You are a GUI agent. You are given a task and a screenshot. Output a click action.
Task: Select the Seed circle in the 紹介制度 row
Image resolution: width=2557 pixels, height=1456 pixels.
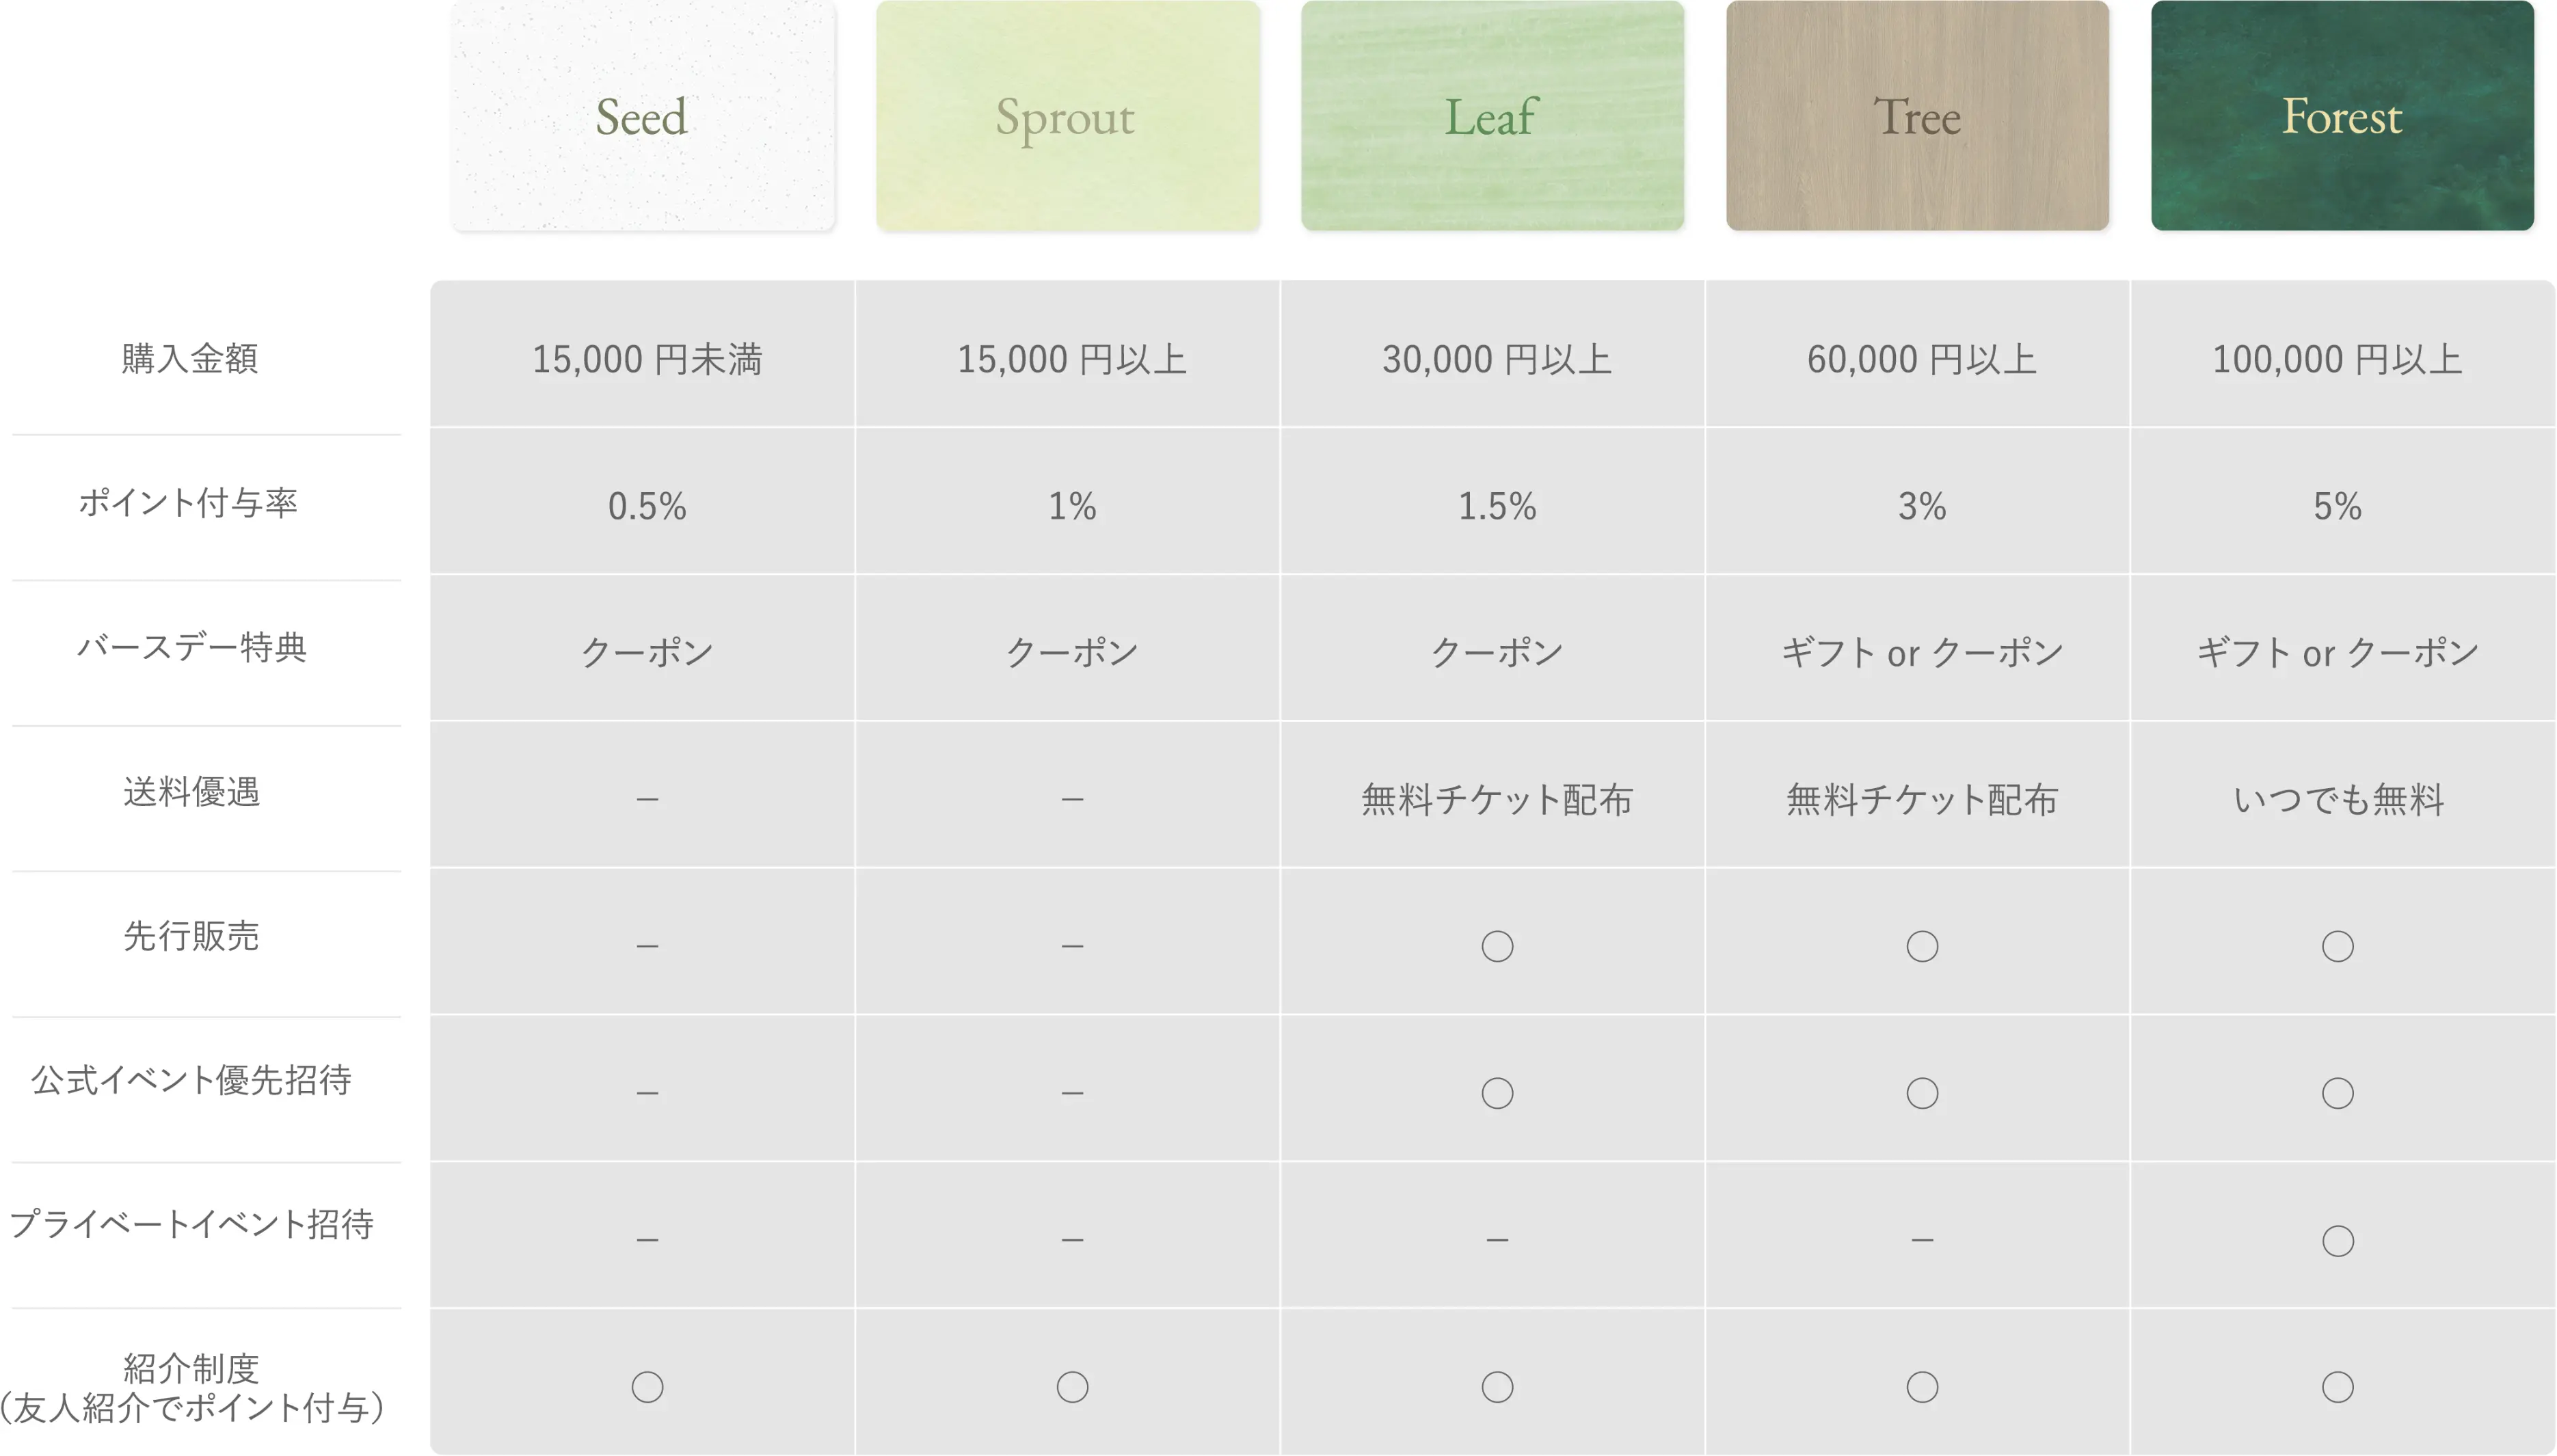click(647, 1387)
